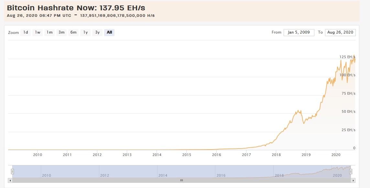Click the 2013 label on x-axis
This screenshot has height=188, width=370.
(127, 155)
